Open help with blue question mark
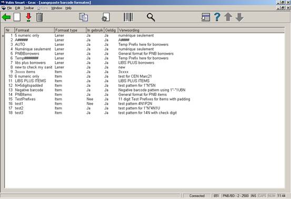Image resolution: width=291 pixels, height=199 pixels. (x=217, y=17)
